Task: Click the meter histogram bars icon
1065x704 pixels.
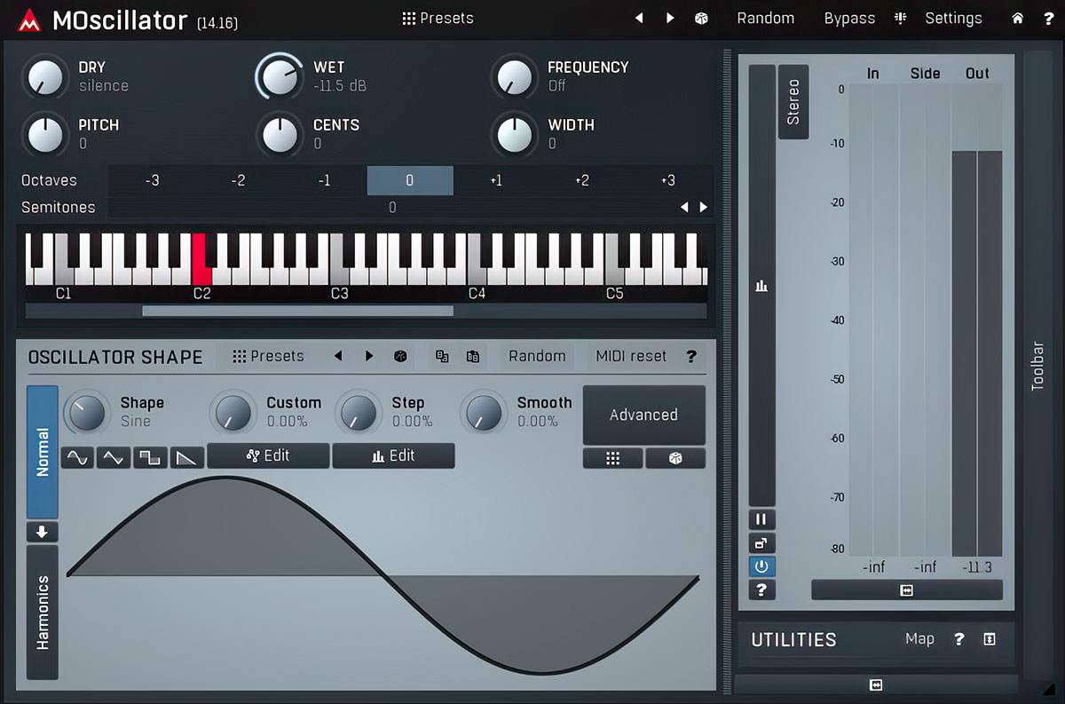Action: (761, 286)
